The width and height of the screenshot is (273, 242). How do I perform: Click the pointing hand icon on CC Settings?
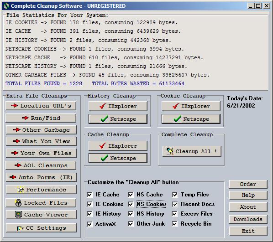click(20, 228)
